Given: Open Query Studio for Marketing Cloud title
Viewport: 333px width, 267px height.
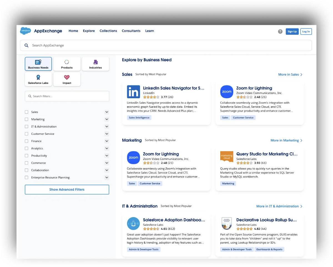Looking at the screenshot, I should pos(267,154).
